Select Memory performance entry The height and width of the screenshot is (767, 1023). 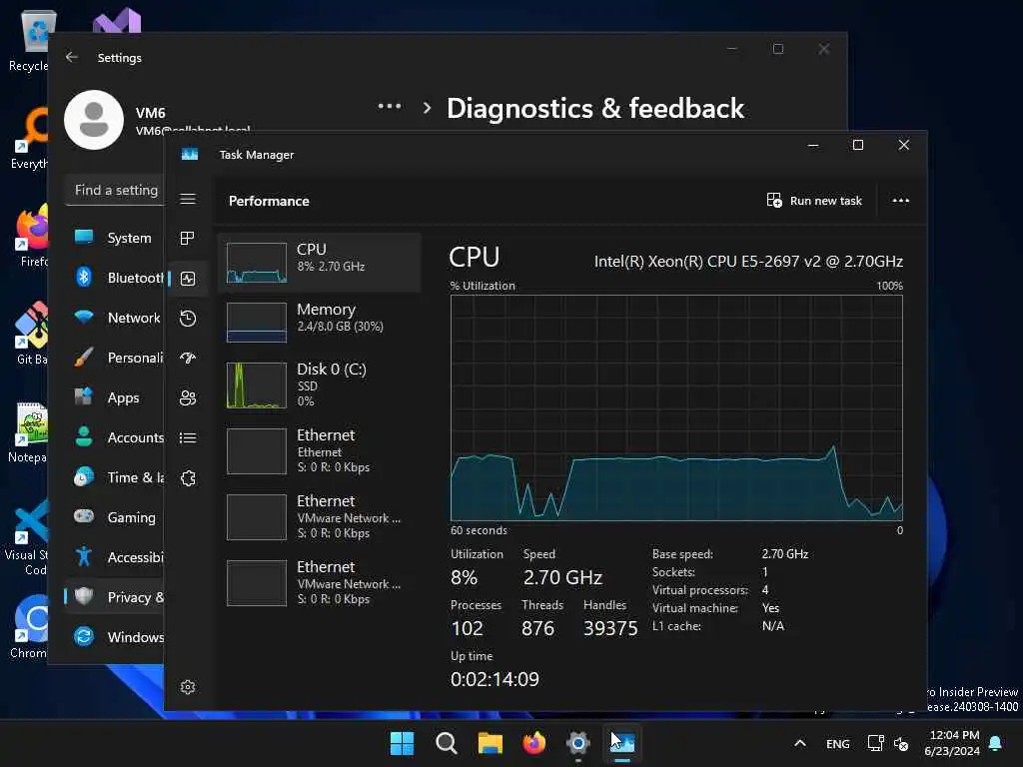click(x=320, y=322)
